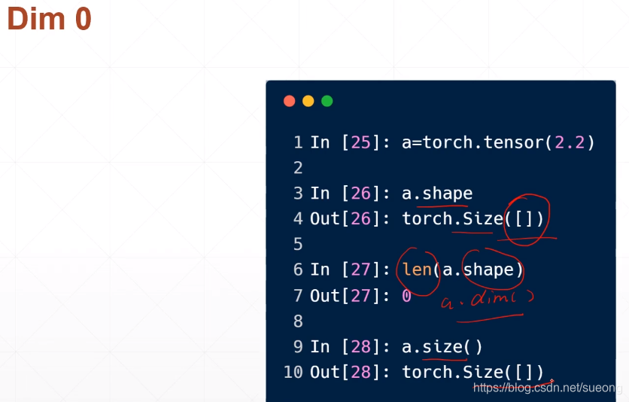Click the green maximize dot of code window
The height and width of the screenshot is (402, 629).
[327, 101]
